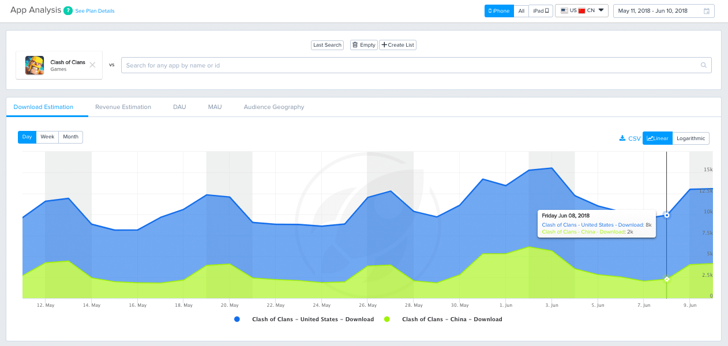
Task: Switch chart to Linear scale
Action: point(658,138)
